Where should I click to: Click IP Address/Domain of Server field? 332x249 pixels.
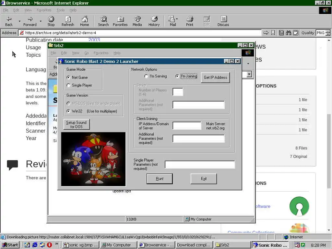pyautogui.click(x=187, y=125)
